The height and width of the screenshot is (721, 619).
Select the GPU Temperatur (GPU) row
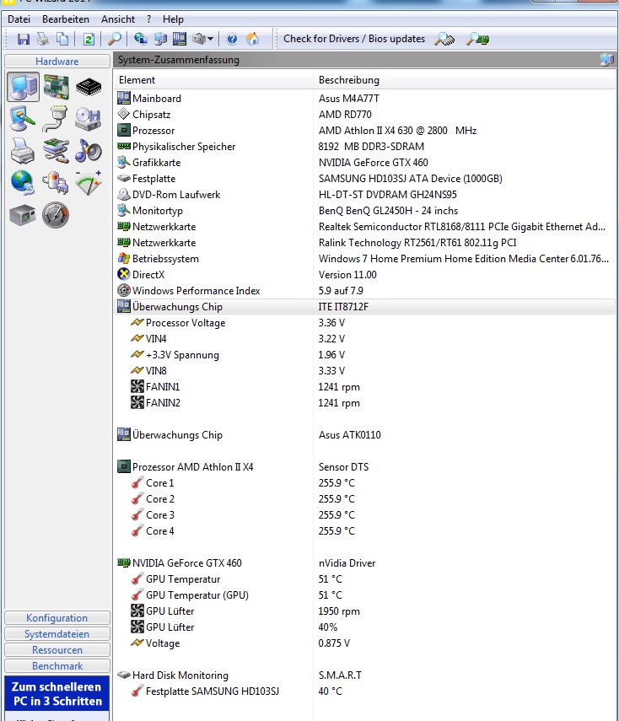click(364, 595)
